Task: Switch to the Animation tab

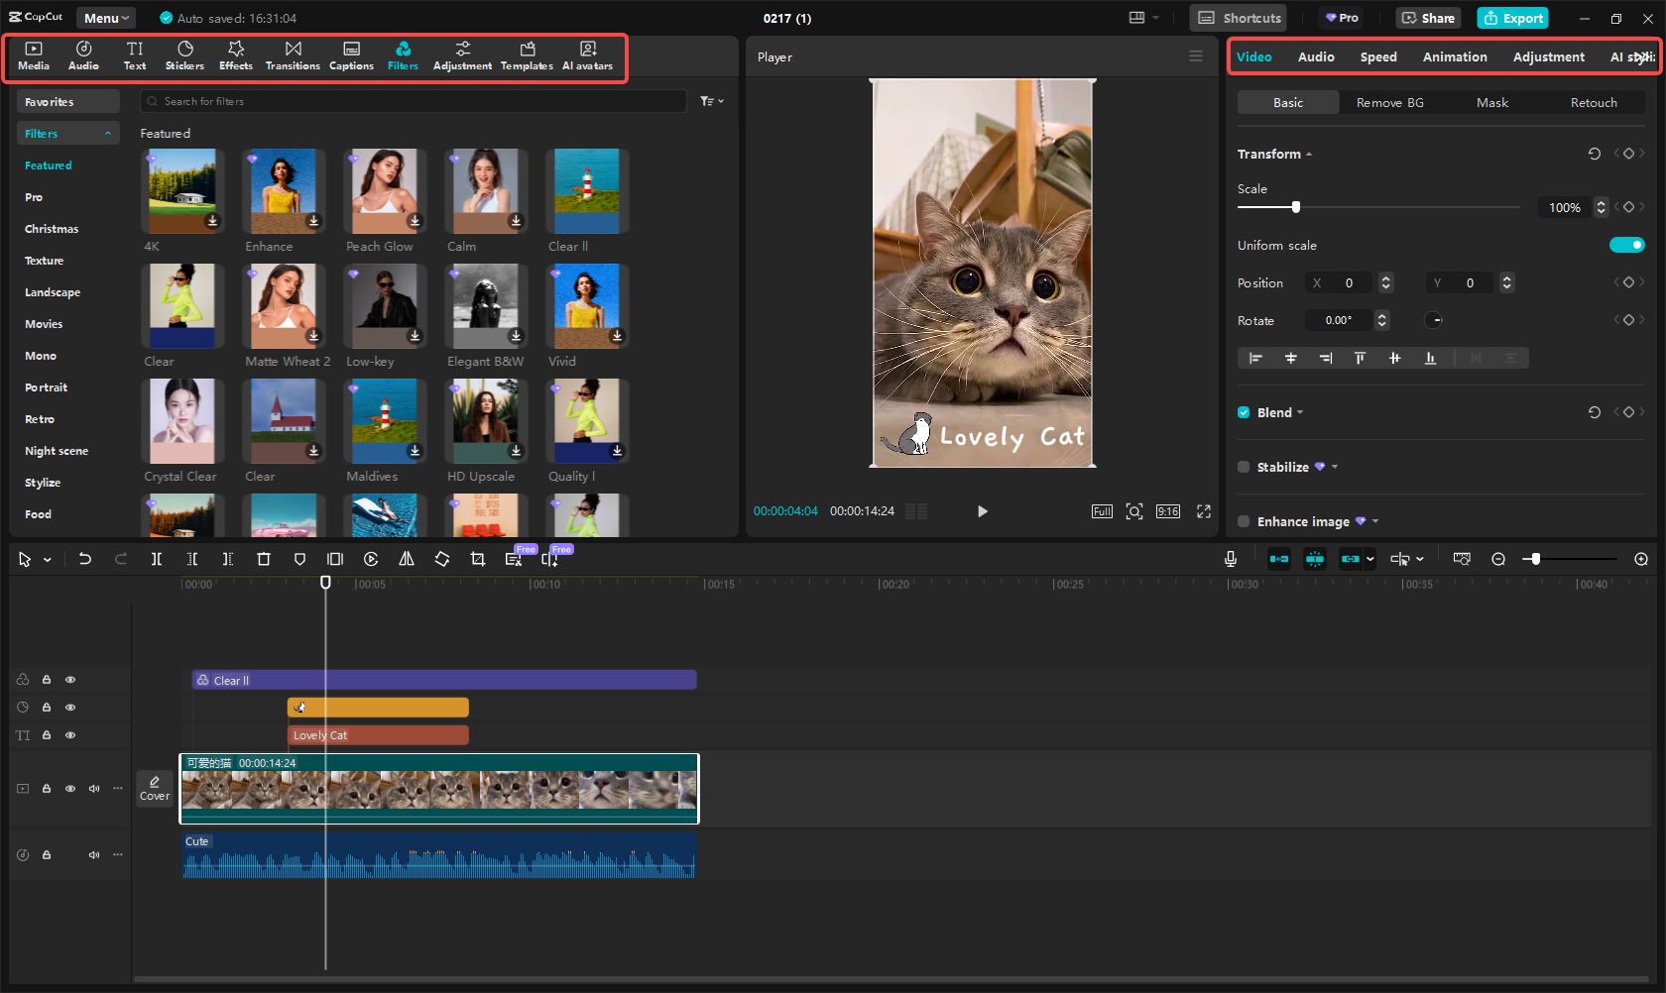Action: coord(1454,57)
